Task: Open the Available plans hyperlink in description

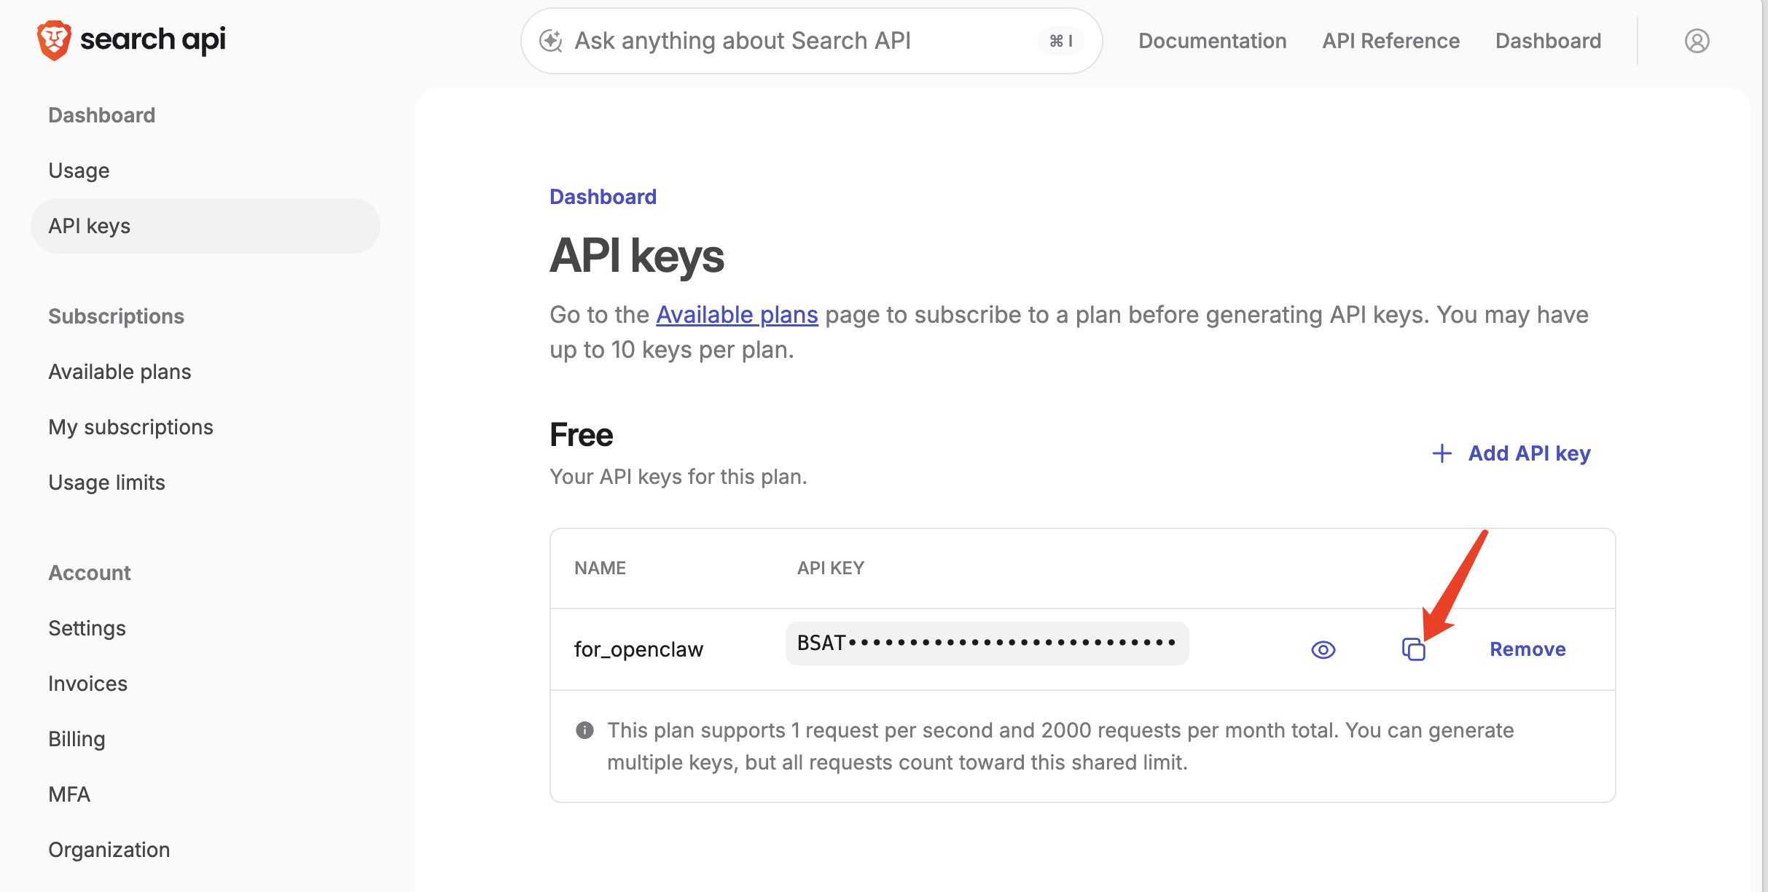Action: (x=737, y=315)
